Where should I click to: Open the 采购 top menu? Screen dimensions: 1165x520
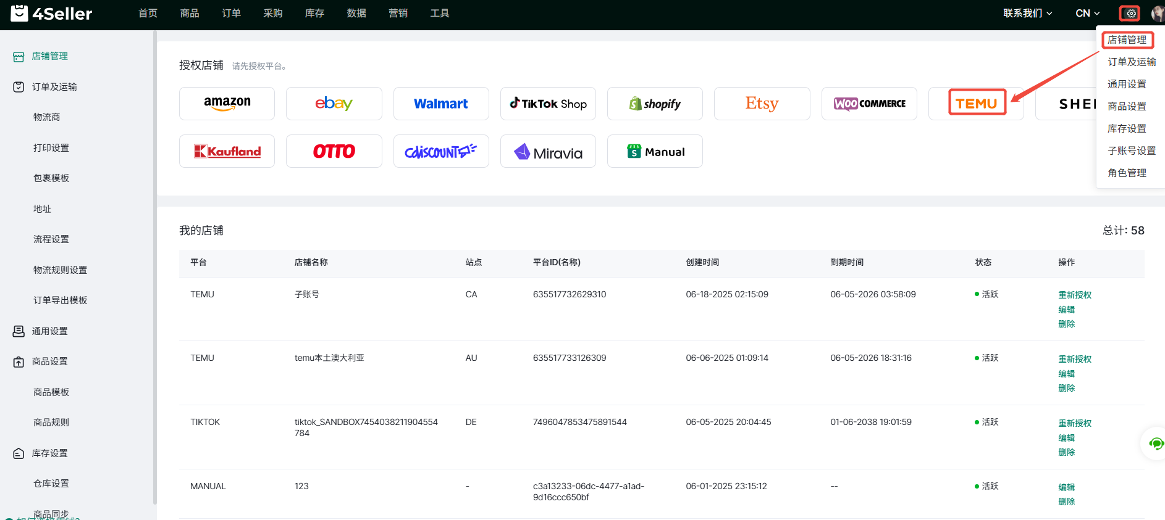(x=273, y=13)
